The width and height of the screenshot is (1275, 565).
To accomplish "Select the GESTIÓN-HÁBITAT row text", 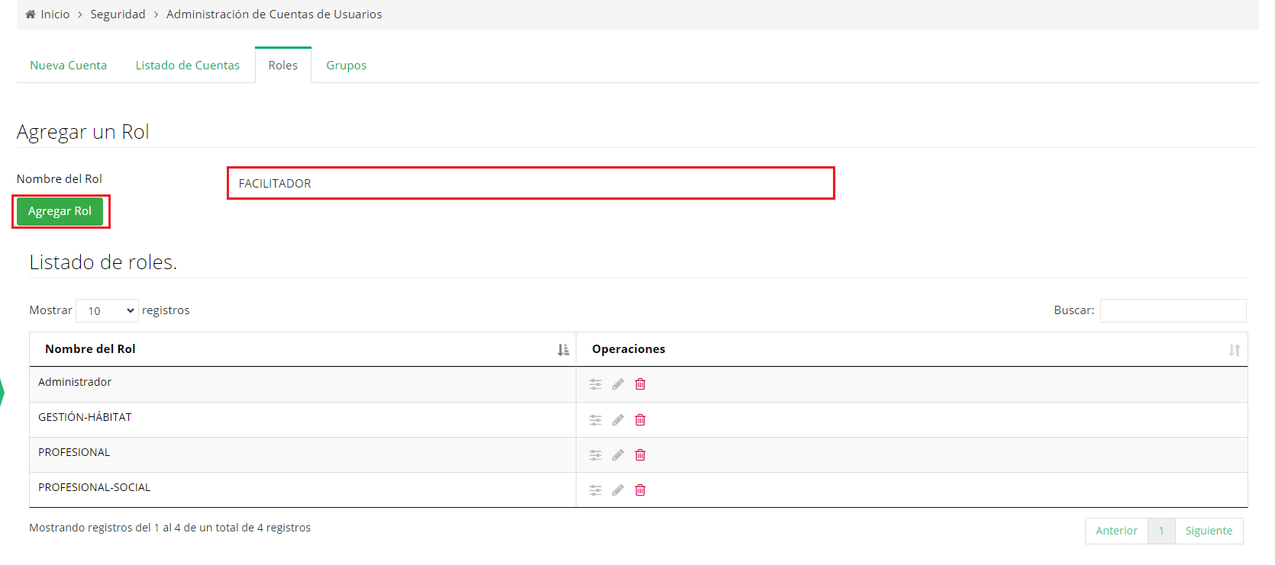I will [85, 417].
